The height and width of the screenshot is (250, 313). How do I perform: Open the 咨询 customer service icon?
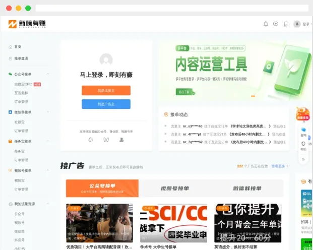303,131
